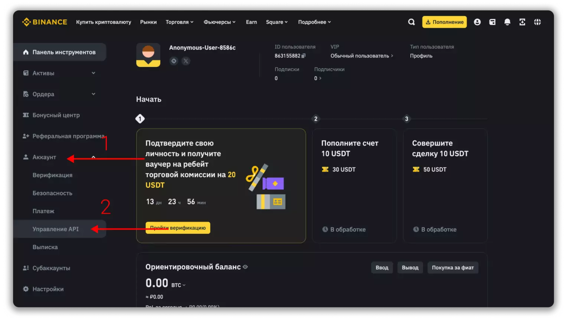The height and width of the screenshot is (320, 570).
Task: Open the notifications bell icon
Action: click(507, 22)
